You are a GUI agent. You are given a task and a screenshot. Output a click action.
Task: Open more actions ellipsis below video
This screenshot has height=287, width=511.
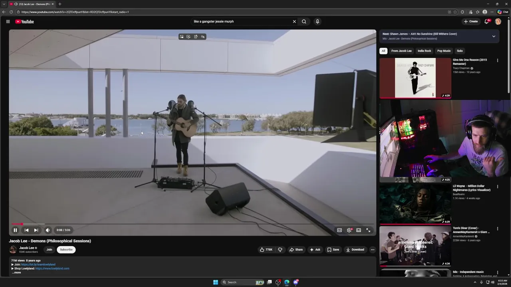(x=372, y=250)
